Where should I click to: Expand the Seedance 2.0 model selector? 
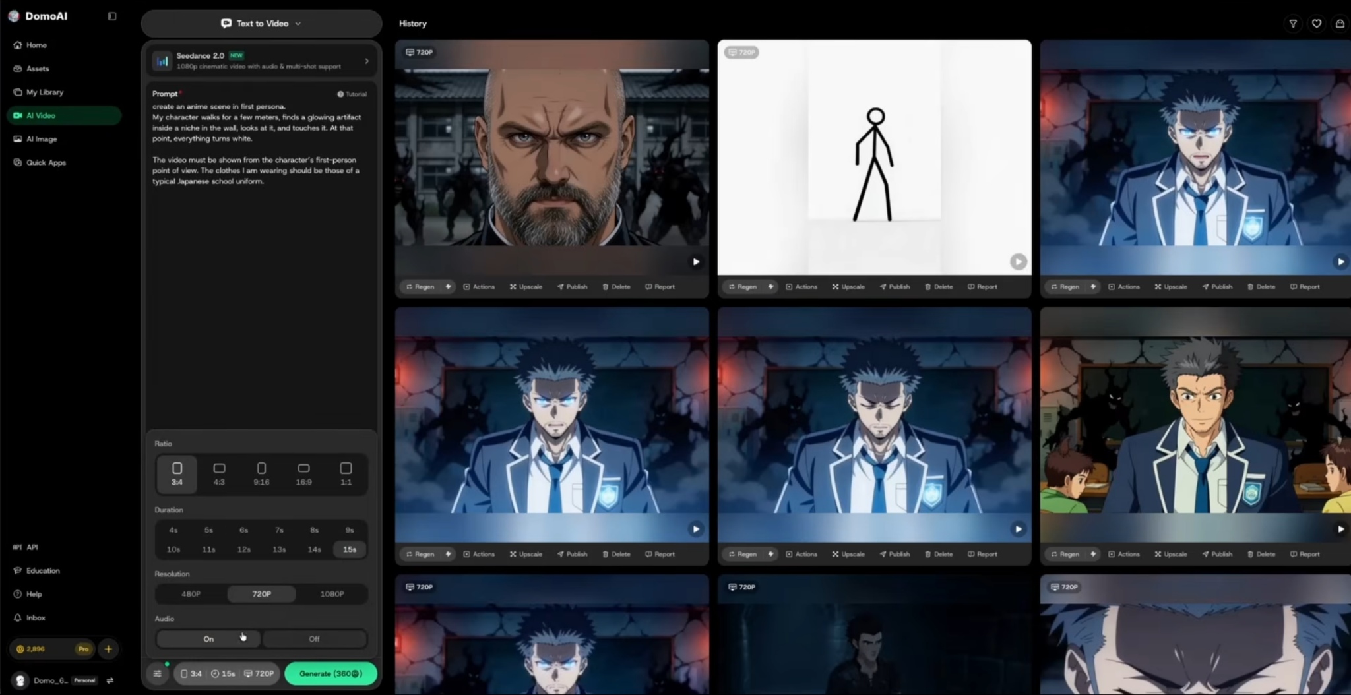pos(261,61)
